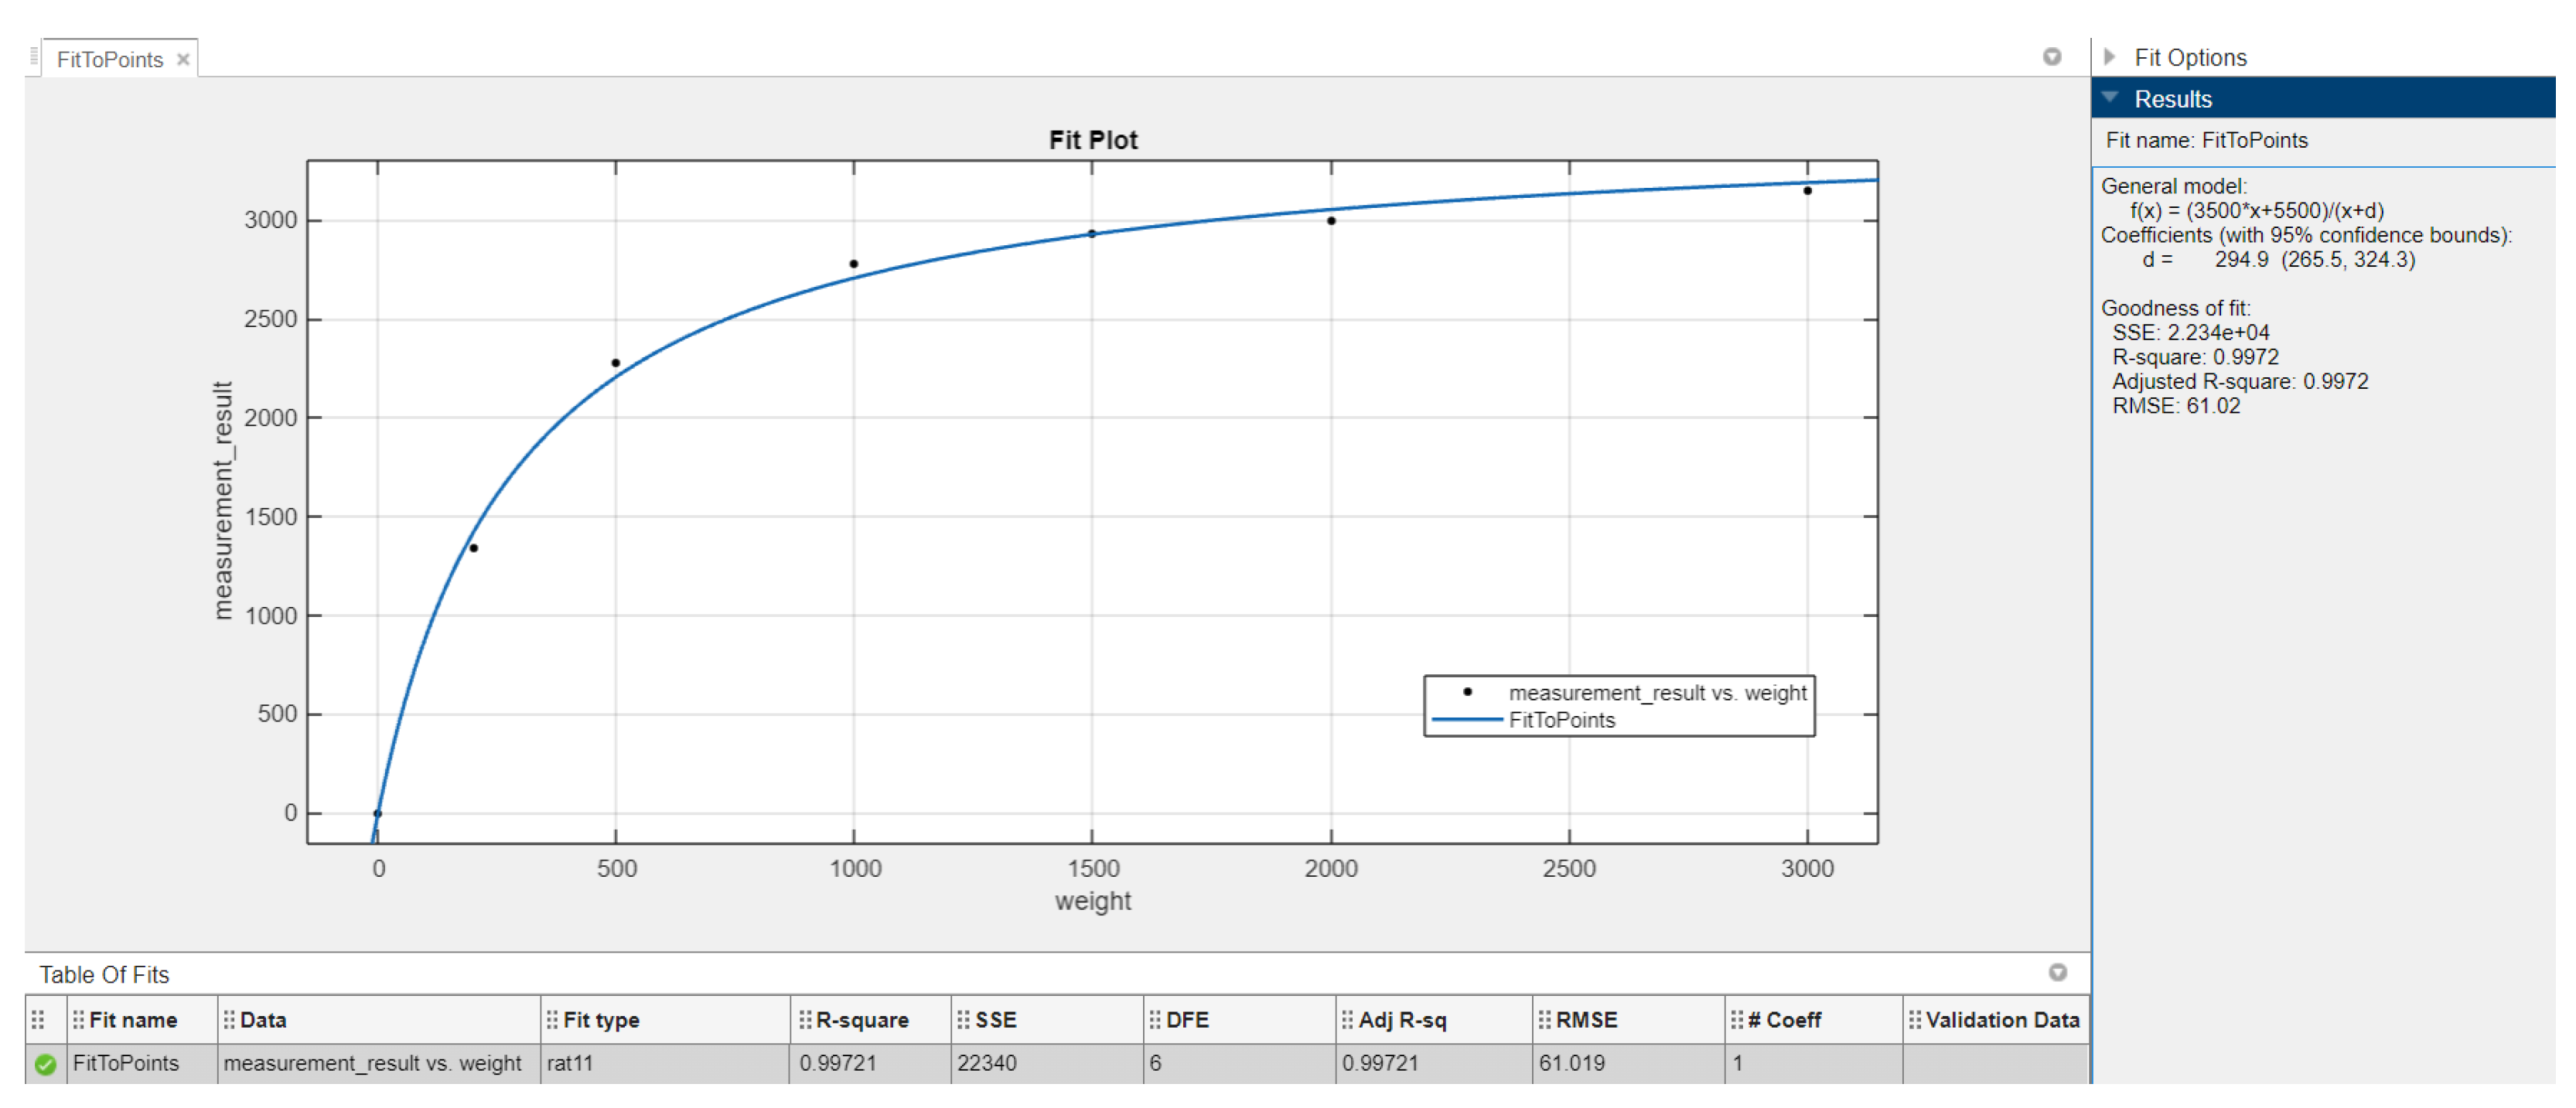
Task: Click the green fit status check icon
Action: pyautogui.click(x=45, y=1064)
